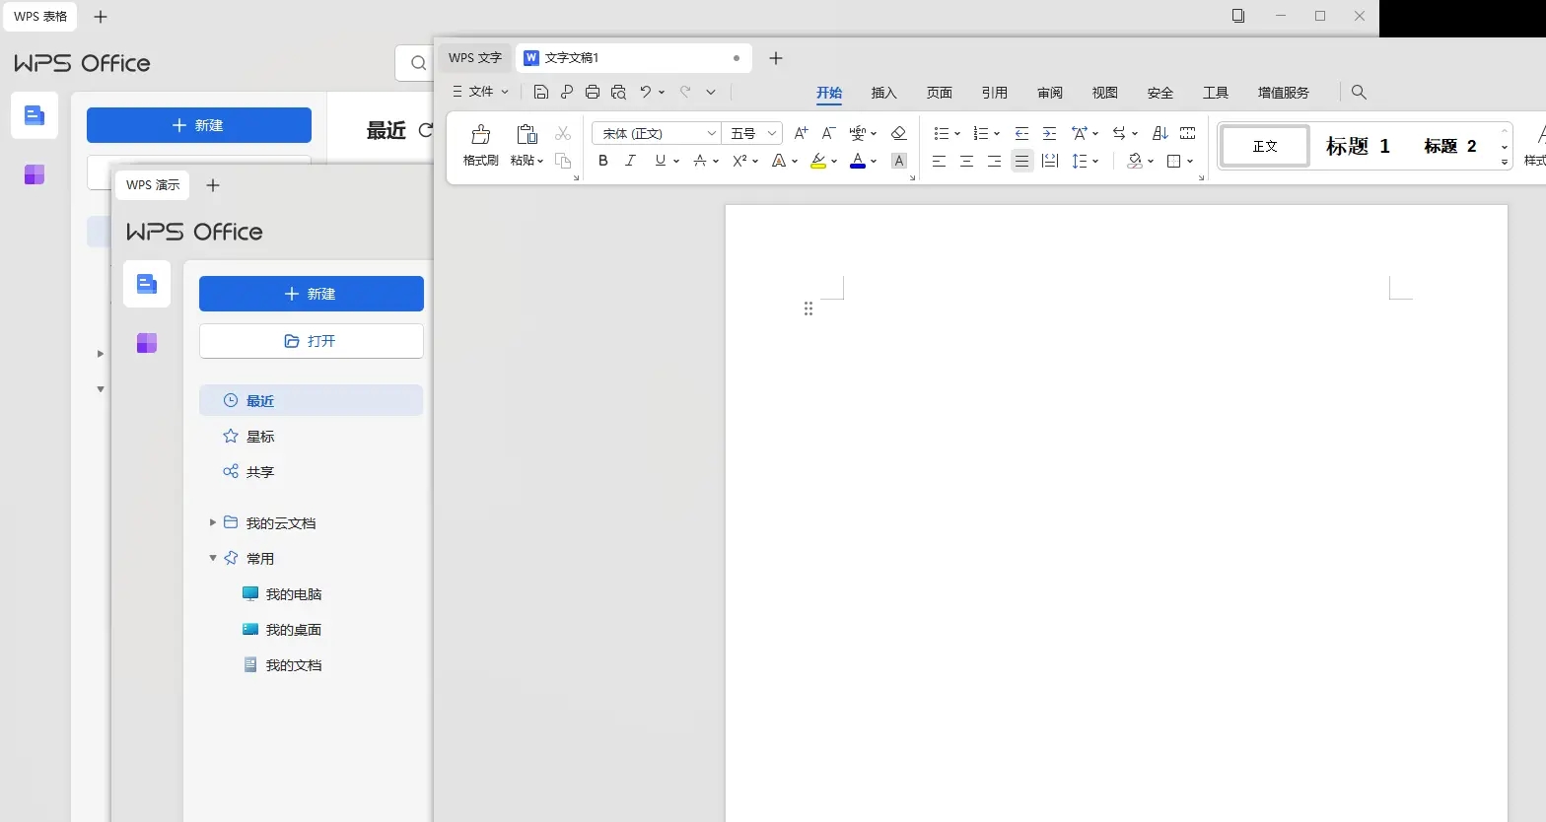
Task: Click the eraser clear formatting icon
Action: coord(898,133)
